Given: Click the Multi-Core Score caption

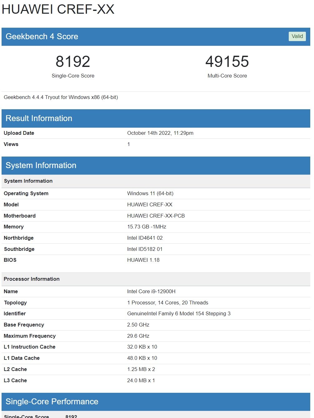Looking at the screenshot, I should coord(227,76).
